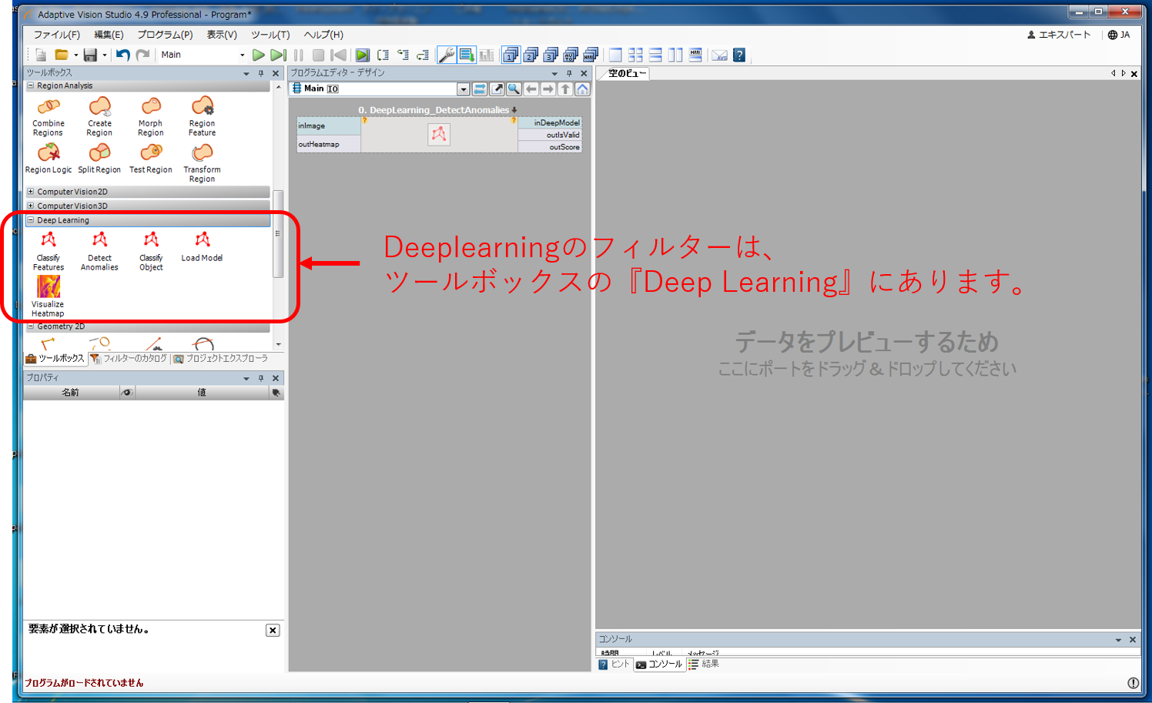Screen dimensions: 1152x703
Task: Open the プログラム(P) menu
Action: pyautogui.click(x=165, y=35)
